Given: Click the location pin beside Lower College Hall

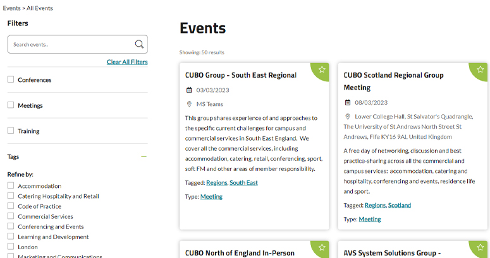Looking at the screenshot, I should pos(348,117).
